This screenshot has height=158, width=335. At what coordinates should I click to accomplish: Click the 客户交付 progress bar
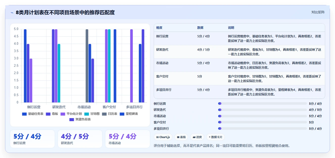(x=262, y=122)
